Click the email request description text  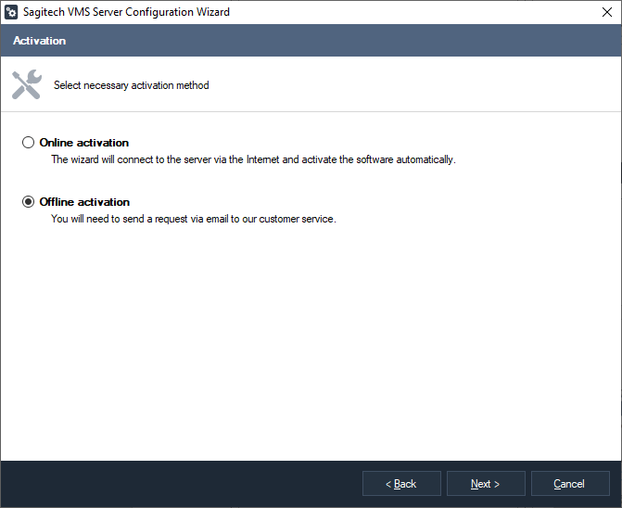(193, 219)
